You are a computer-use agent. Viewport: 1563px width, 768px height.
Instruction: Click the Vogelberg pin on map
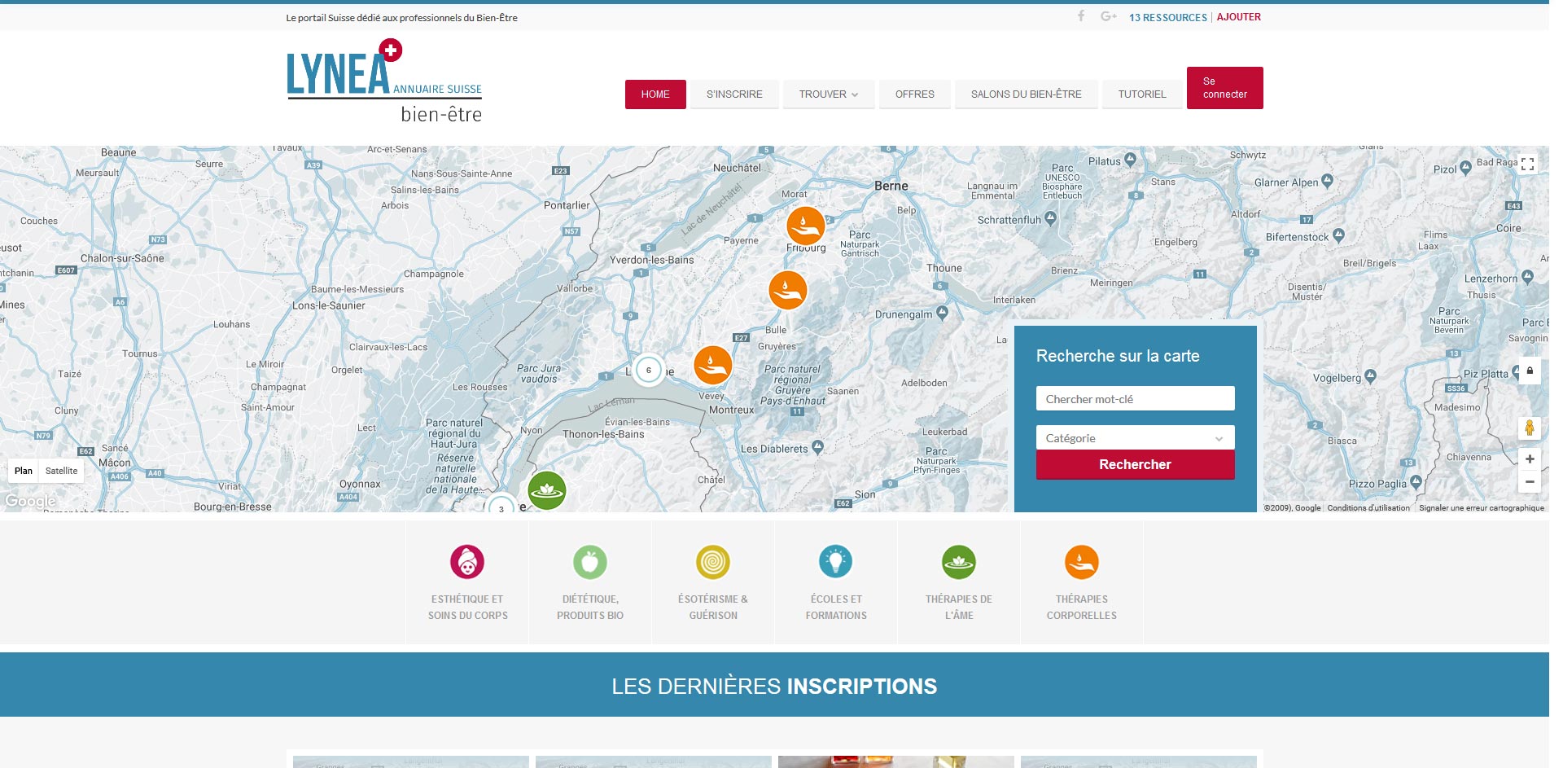click(1370, 376)
